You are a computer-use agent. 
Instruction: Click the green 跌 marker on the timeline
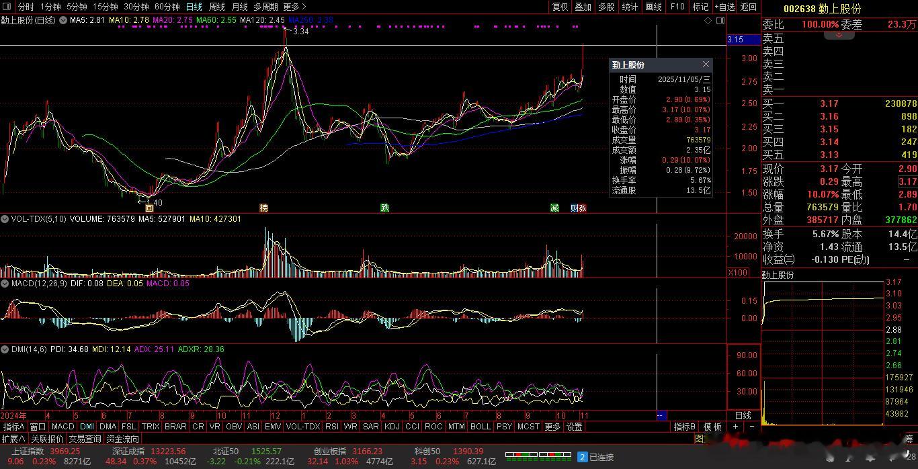click(x=385, y=208)
